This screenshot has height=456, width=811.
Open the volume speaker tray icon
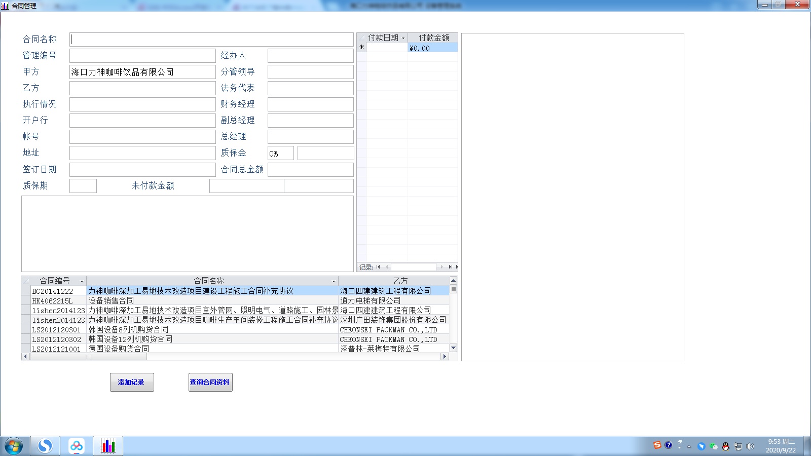pos(750,446)
